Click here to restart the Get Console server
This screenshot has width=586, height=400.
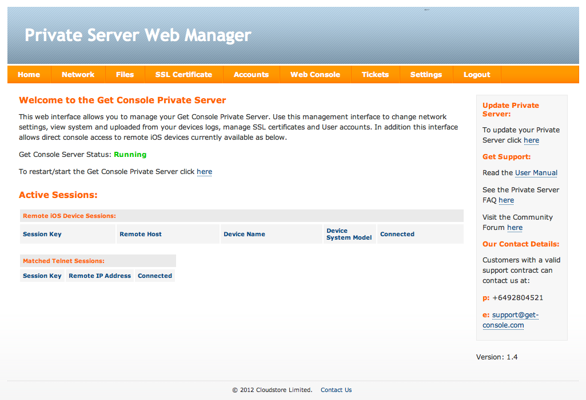(204, 171)
